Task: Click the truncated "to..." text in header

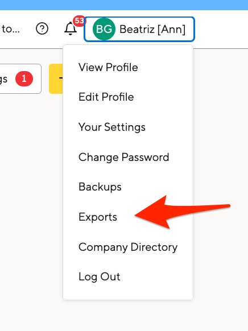Action: click(x=11, y=29)
